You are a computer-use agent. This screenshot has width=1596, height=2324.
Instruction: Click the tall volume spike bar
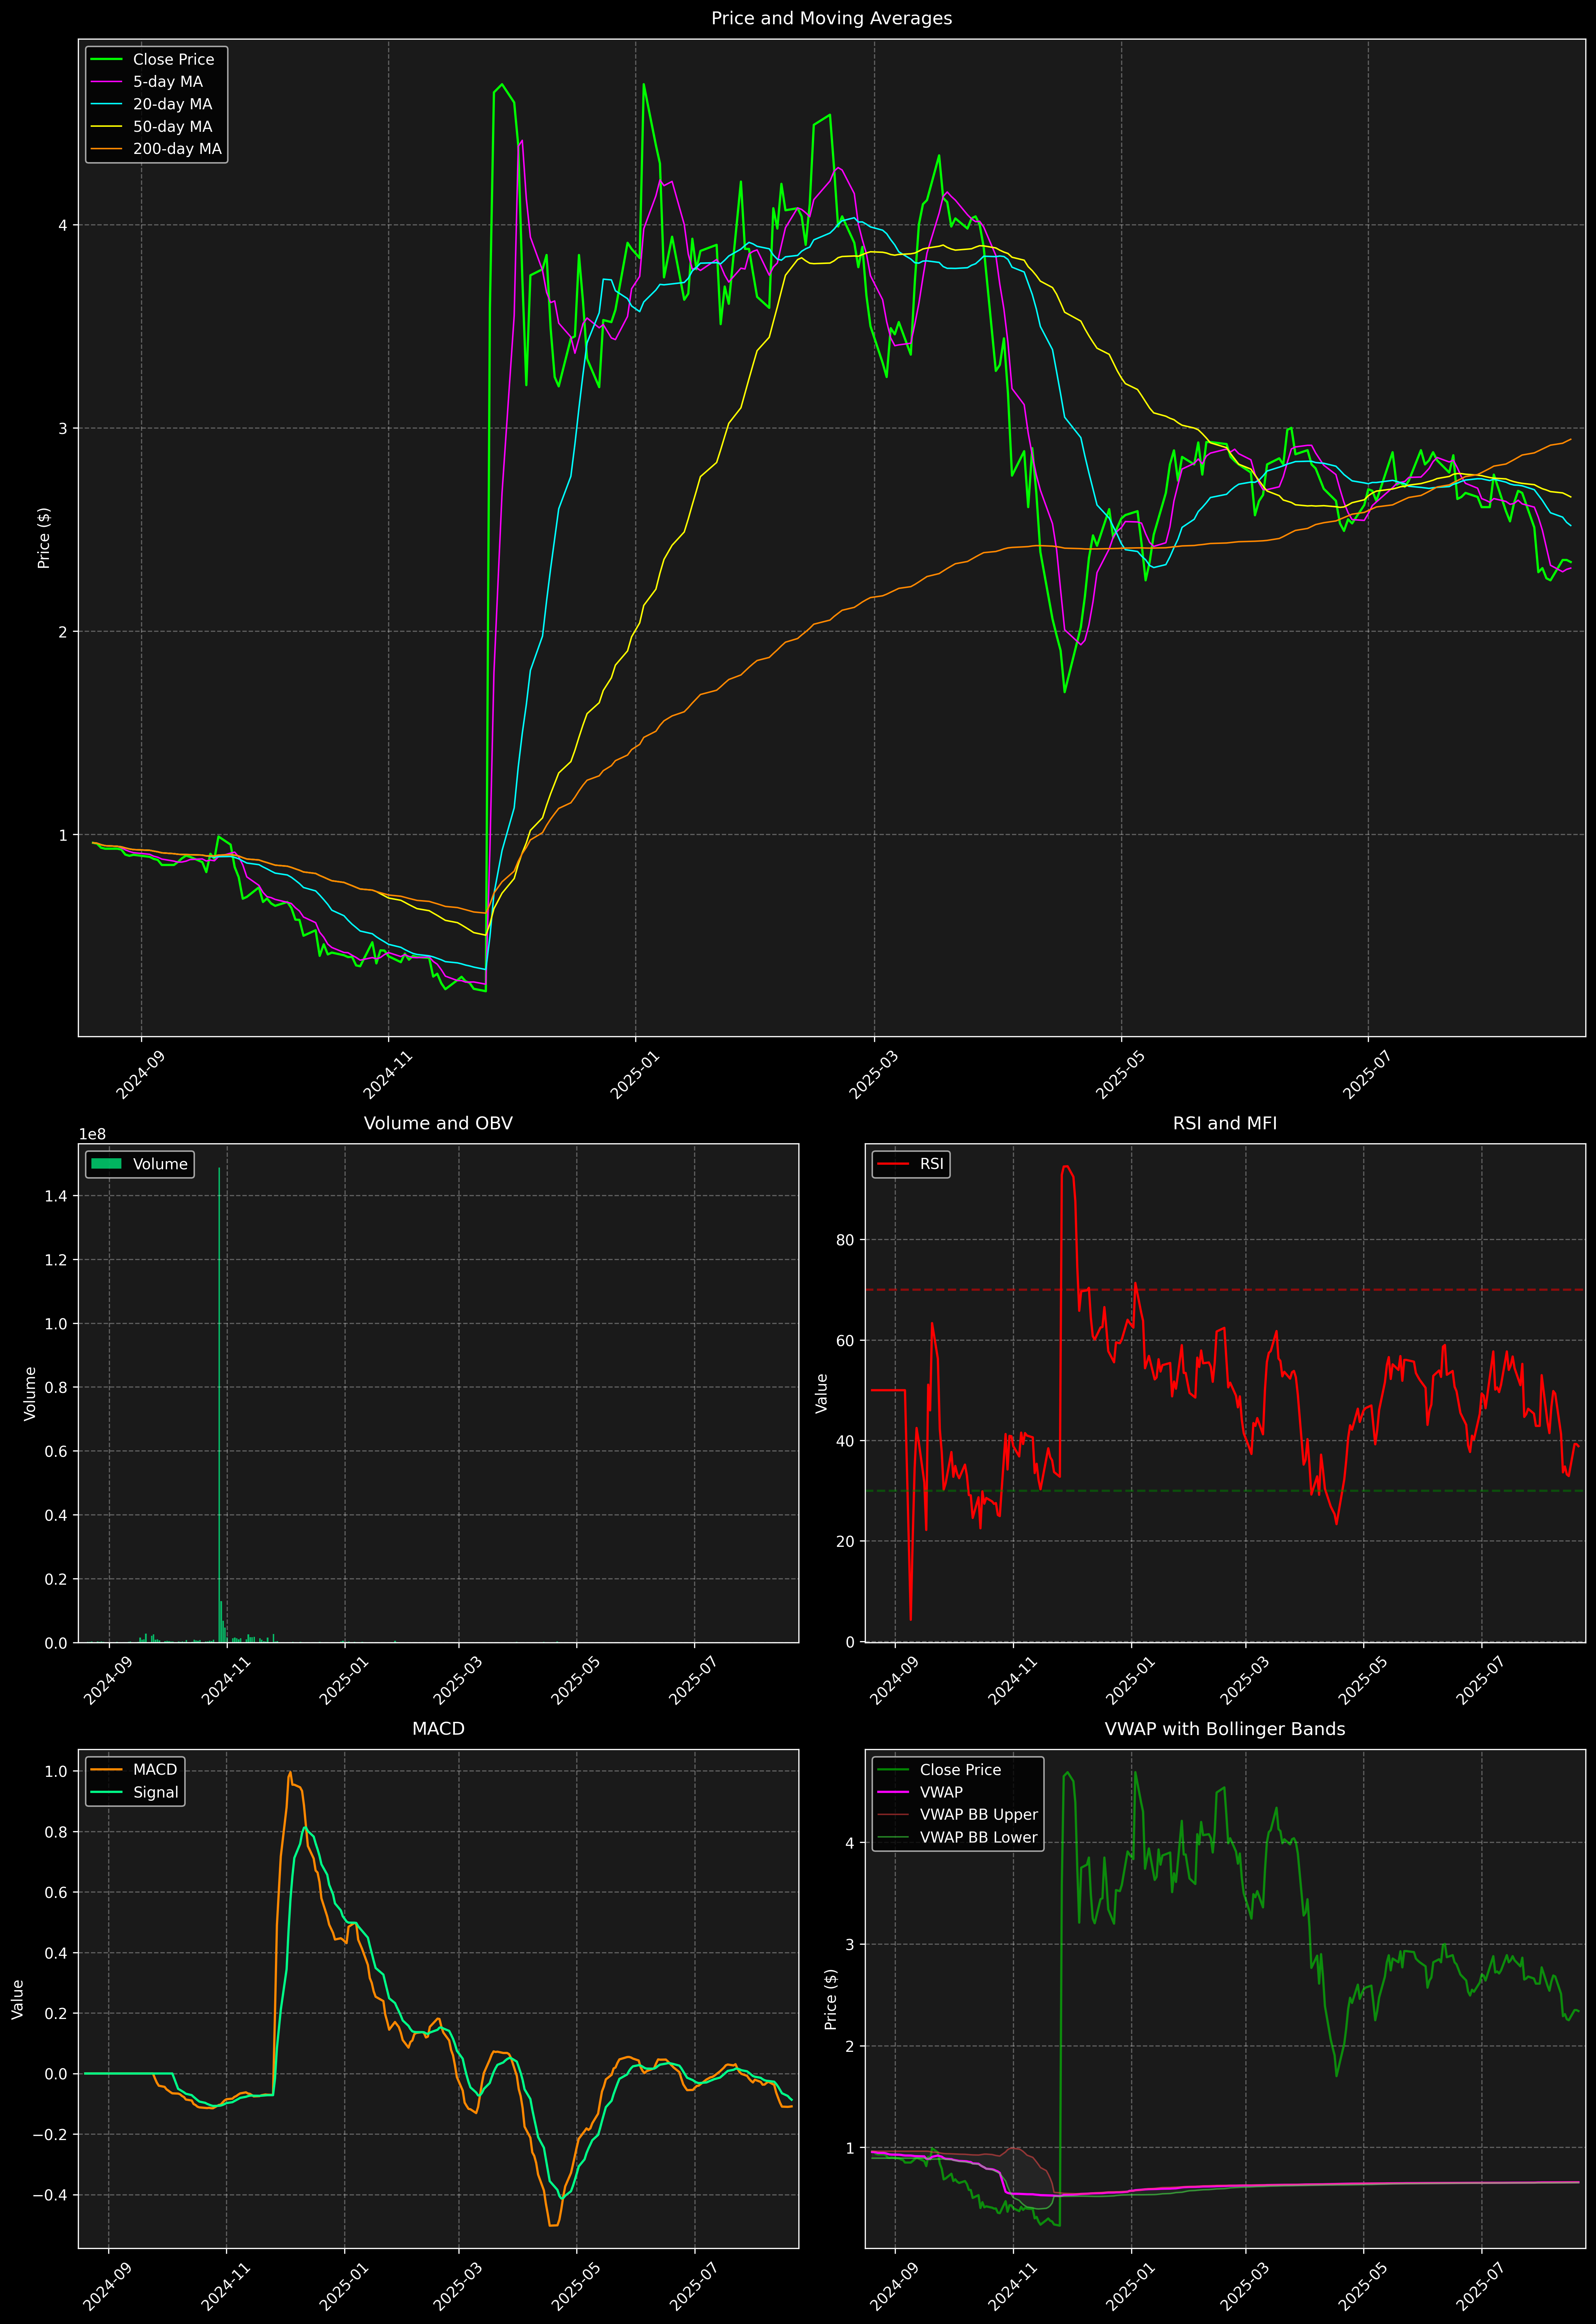pyautogui.click(x=219, y=1400)
